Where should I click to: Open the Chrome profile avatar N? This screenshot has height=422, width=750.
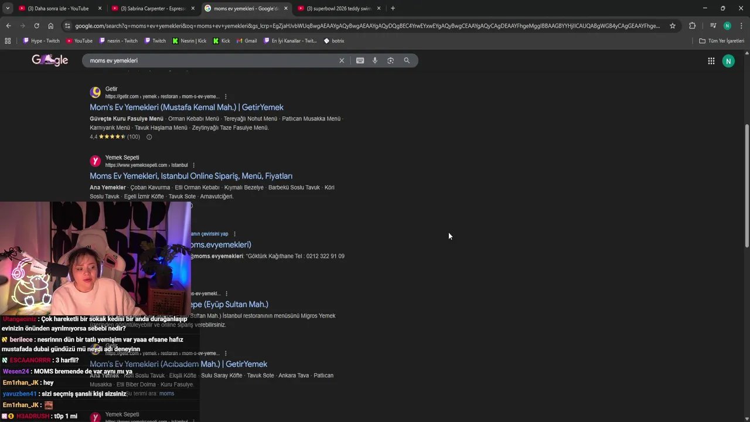point(727,26)
